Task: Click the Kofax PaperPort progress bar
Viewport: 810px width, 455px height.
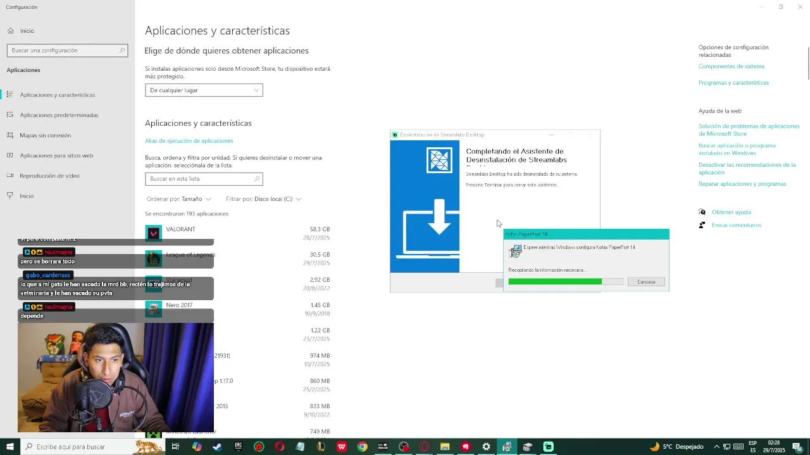Action: point(565,282)
